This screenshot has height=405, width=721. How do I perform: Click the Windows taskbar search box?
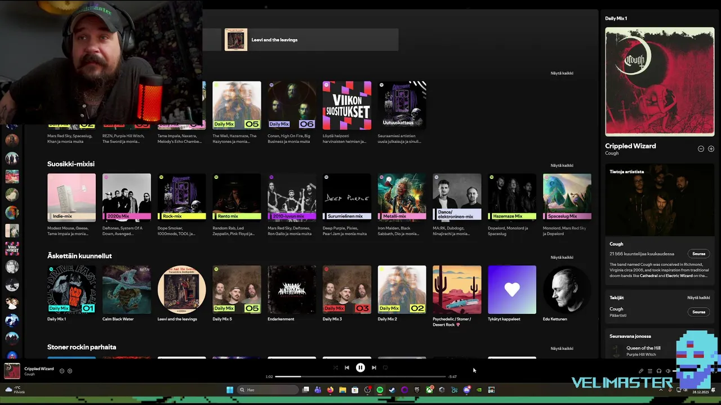pos(268,390)
